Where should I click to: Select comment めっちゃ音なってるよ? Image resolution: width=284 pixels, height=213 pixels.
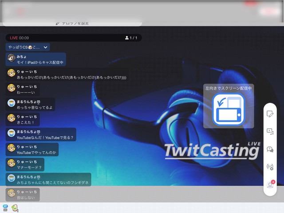[x=30, y=105]
